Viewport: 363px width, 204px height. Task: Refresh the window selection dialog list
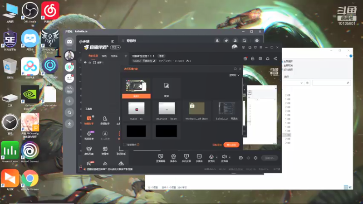click(235, 69)
